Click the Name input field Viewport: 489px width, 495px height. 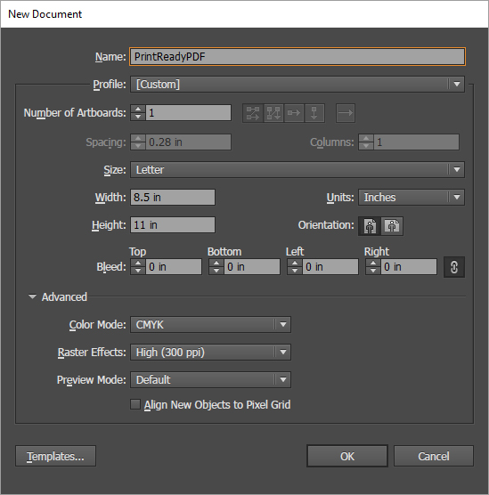pos(297,57)
